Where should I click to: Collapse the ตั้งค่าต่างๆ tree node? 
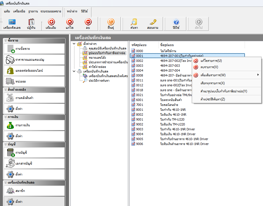(74, 44)
